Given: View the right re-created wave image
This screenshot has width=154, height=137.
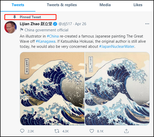Looking at the screenshot, I should pos(117,88).
